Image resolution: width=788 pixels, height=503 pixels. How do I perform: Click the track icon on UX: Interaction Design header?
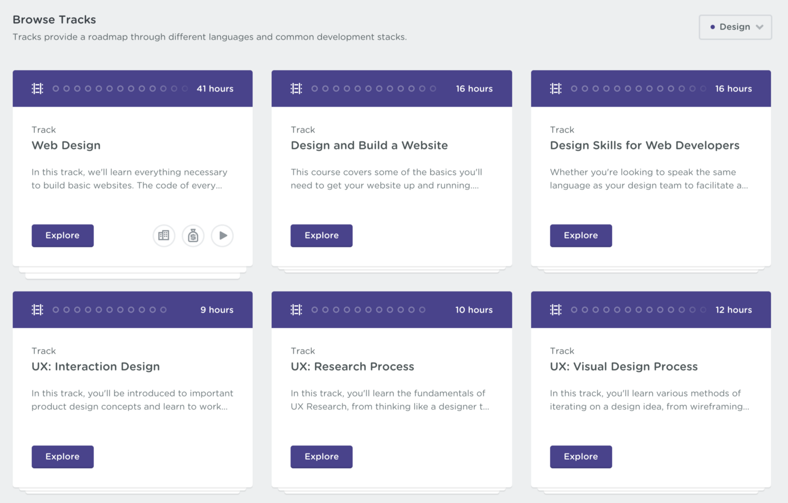(37, 310)
